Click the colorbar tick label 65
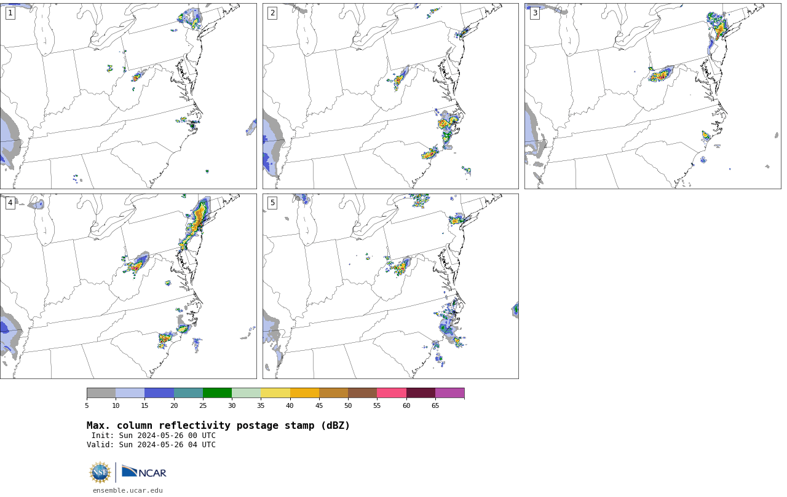The height and width of the screenshot is (497, 787). [435, 405]
